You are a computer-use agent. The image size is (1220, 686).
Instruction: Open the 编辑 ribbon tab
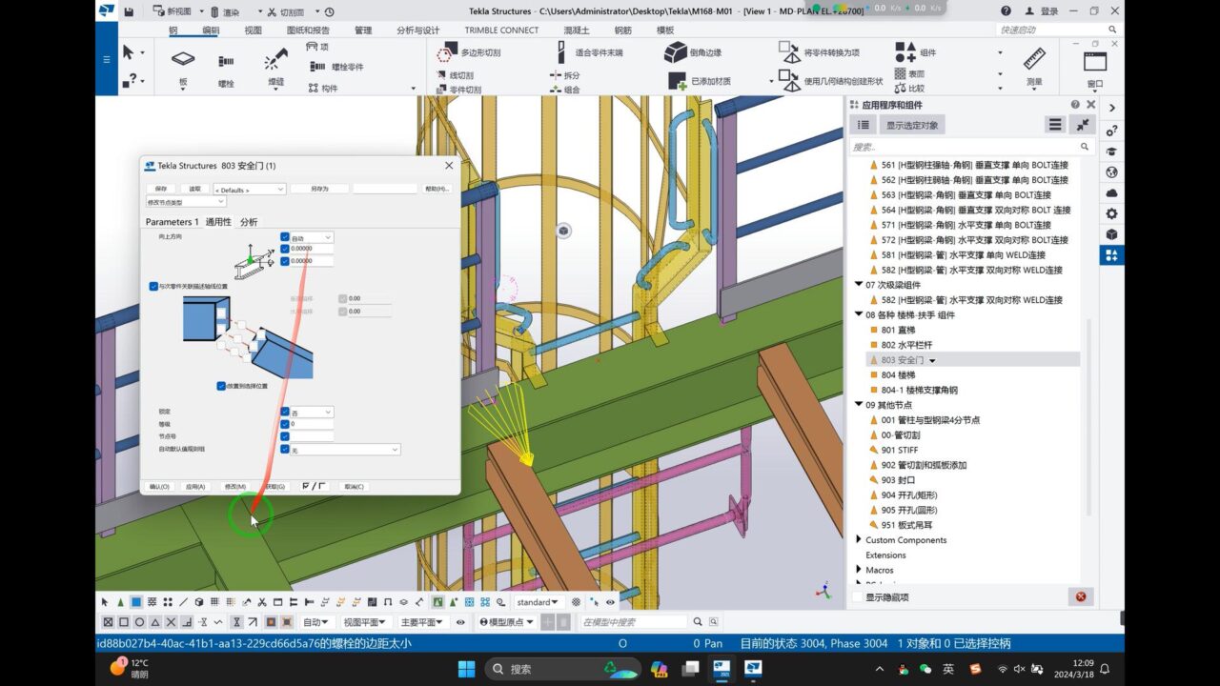[x=211, y=30]
